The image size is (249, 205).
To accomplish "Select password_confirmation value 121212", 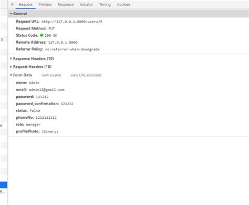I will [67, 104].
